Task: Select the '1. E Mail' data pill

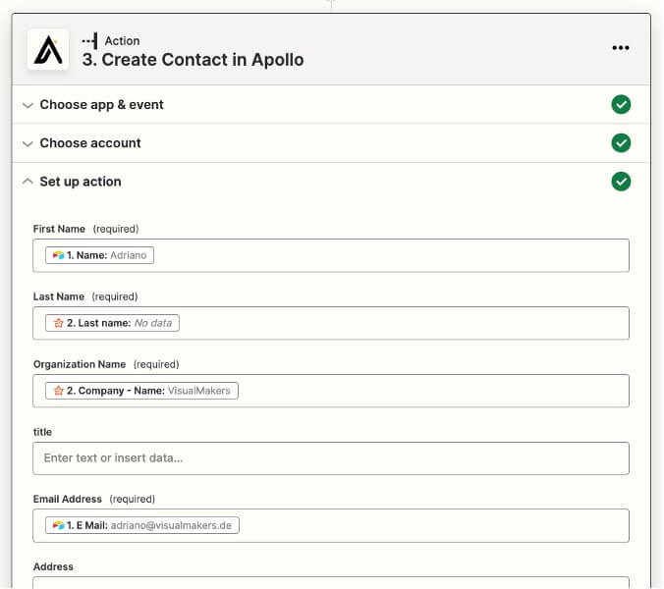Action: 142,525
